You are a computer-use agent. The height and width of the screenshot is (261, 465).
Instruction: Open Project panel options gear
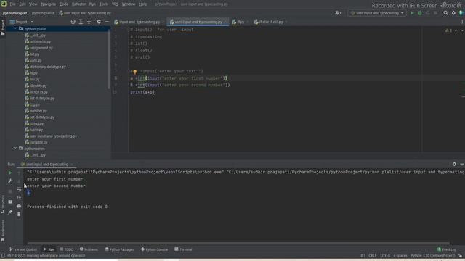click(99, 22)
